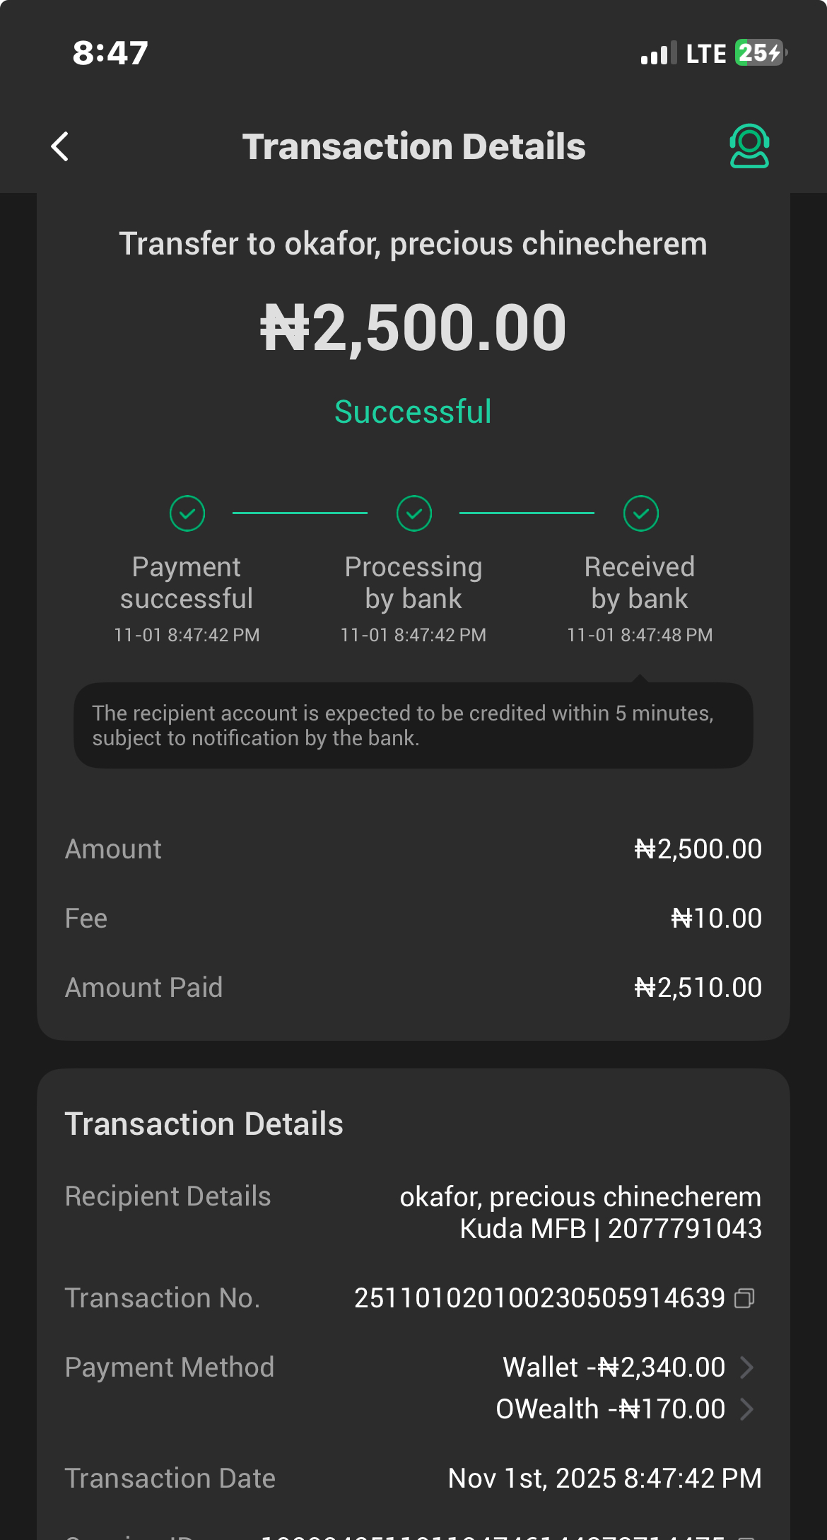This screenshot has height=1540, width=827.
Task: Open the OWealth -₦170.00 payment entry
Action: (x=611, y=1409)
